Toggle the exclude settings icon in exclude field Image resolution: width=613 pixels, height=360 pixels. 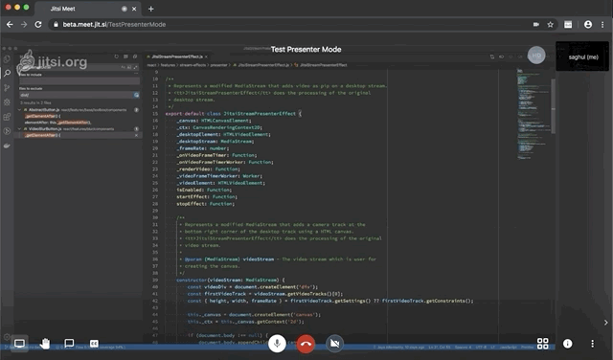coord(136,95)
